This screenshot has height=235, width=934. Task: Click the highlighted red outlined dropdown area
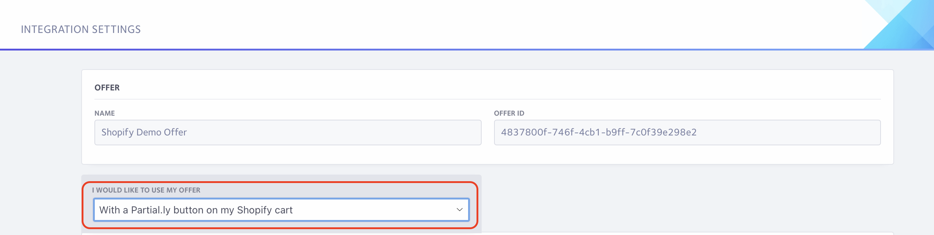point(282,210)
